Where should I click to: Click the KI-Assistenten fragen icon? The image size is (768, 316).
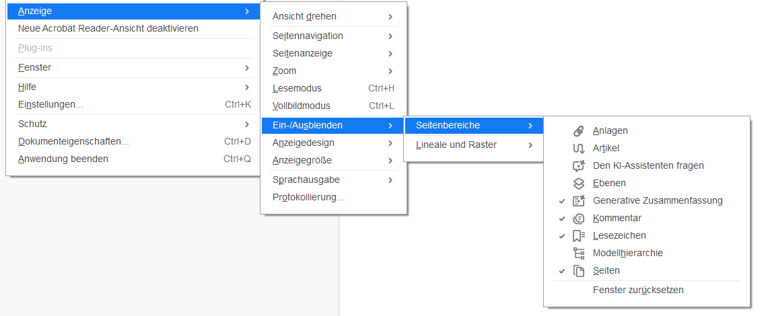pos(578,166)
